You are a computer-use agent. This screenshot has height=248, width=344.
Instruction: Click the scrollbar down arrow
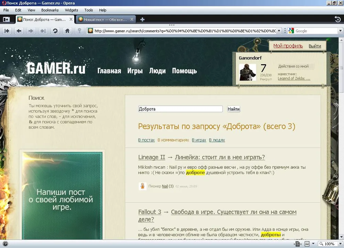[x=341, y=237]
